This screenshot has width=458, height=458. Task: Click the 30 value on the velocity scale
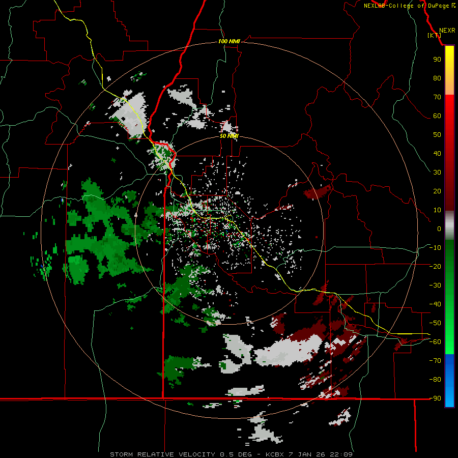pos(437,173)
